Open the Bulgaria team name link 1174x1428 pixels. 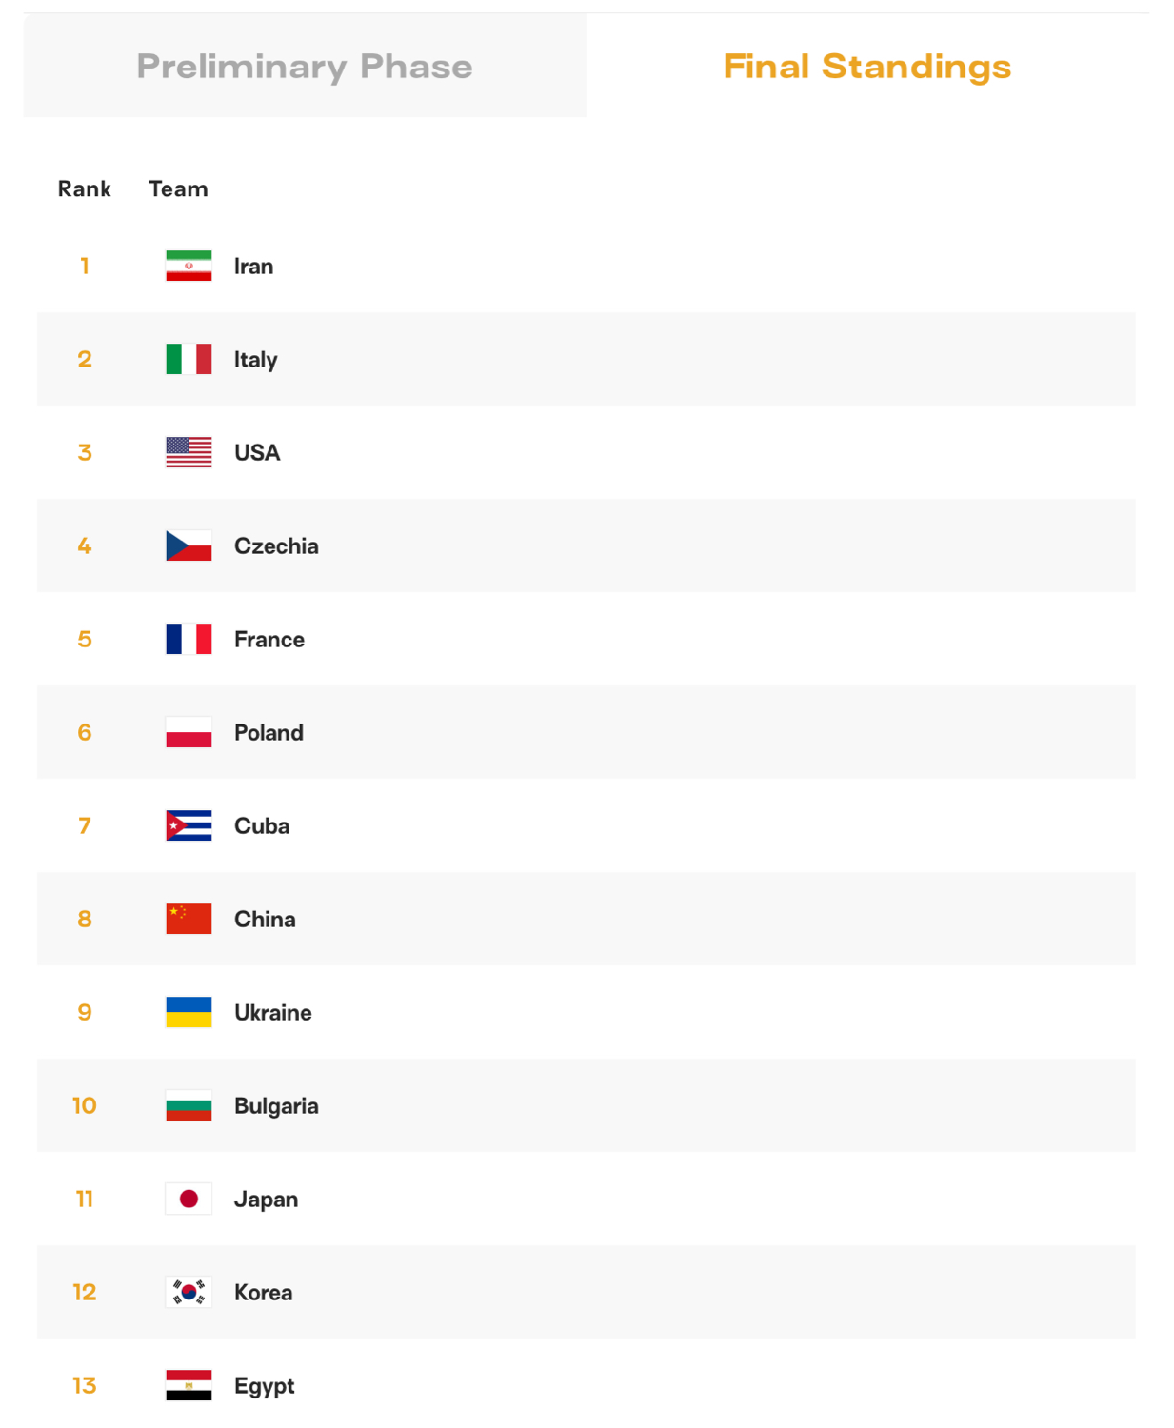[x=276, y=1106]
